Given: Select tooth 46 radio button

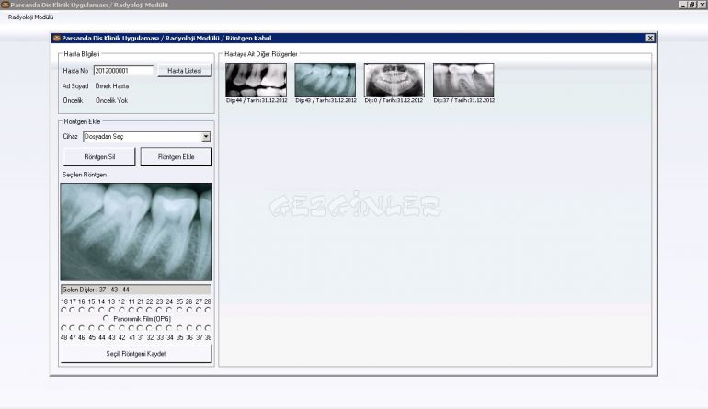Looking at the screenshot, I should tap(81, 328).
